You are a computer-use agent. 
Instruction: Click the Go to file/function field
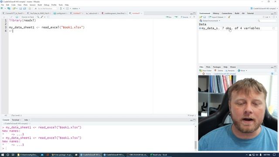[45, 8]
